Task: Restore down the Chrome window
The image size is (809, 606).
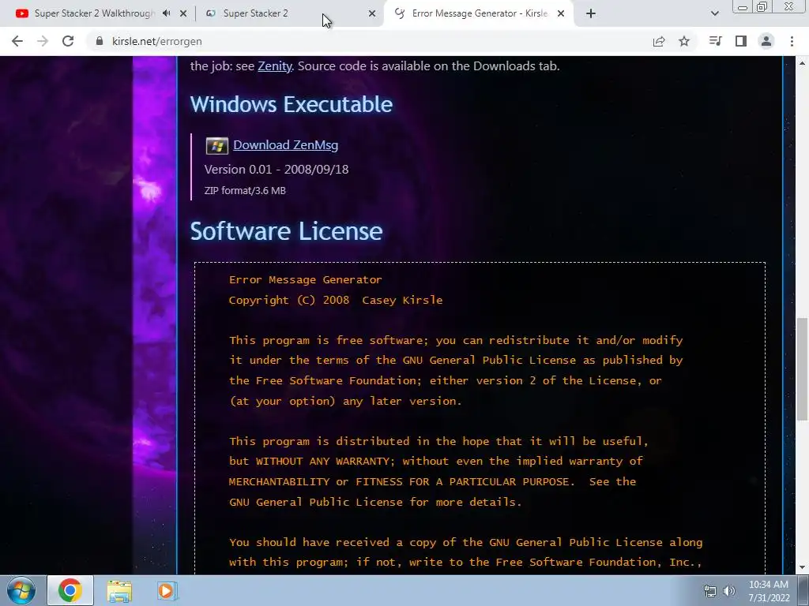Action: (762, 7)
